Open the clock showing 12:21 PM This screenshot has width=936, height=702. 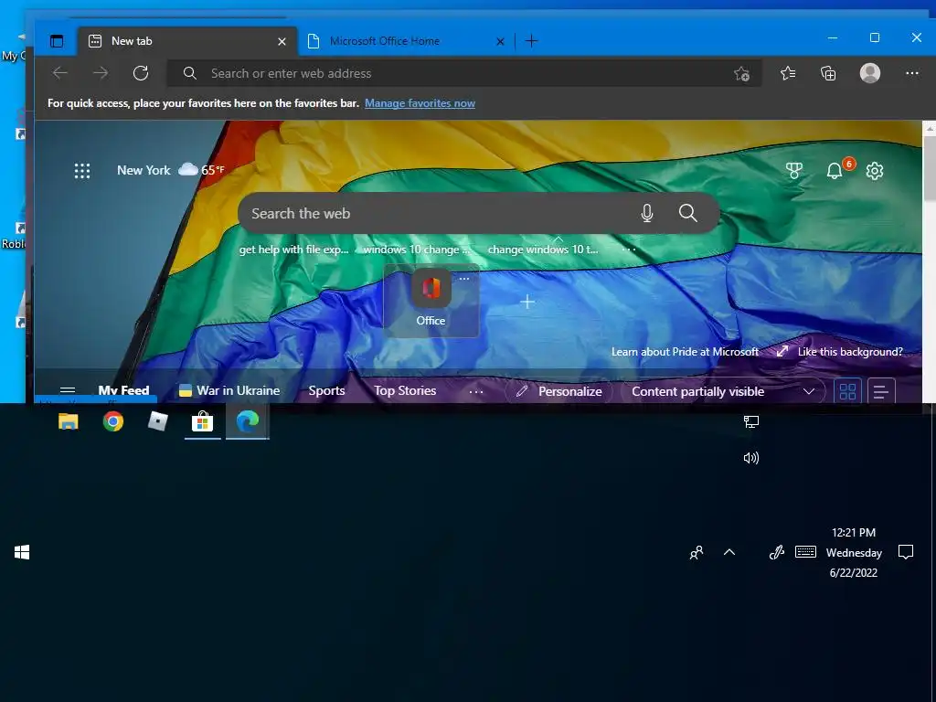(x=854, y=553)
